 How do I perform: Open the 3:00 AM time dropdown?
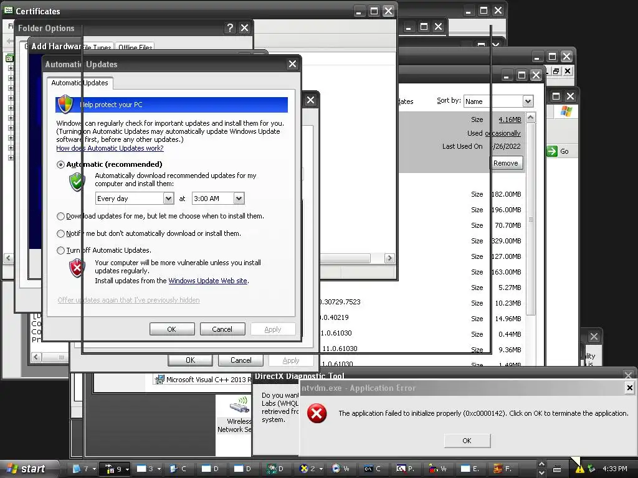(x=239, y=199)
